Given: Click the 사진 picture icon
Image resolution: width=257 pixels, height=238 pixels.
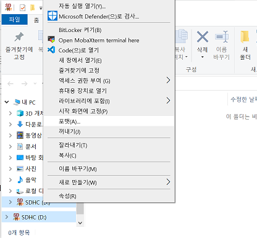Looking at the screenshot, I should [20, 168].
